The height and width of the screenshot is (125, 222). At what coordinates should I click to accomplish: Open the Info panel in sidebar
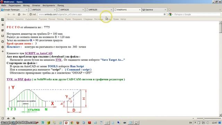click(2, 47)
